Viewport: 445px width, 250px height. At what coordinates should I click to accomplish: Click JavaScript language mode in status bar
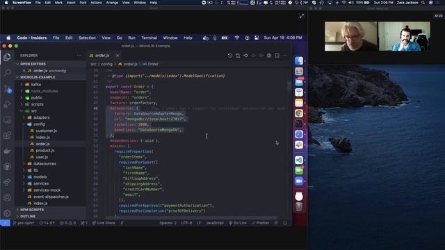[x=215, y=223]
